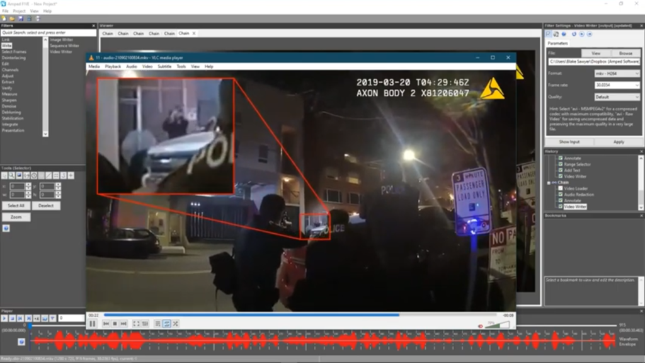
Task: Open VLC Tools menu
Action: click(x=181, y=66)
